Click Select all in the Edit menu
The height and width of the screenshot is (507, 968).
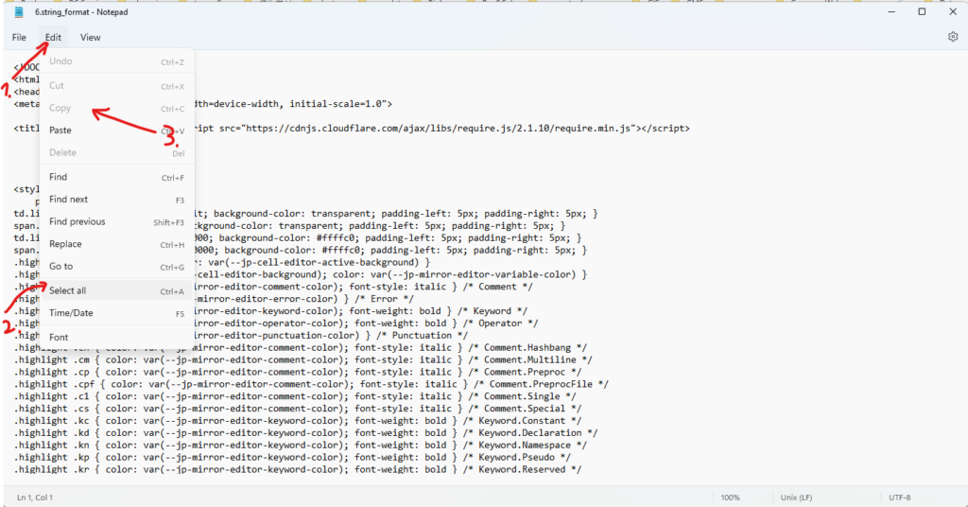click(x=116, y=290)
